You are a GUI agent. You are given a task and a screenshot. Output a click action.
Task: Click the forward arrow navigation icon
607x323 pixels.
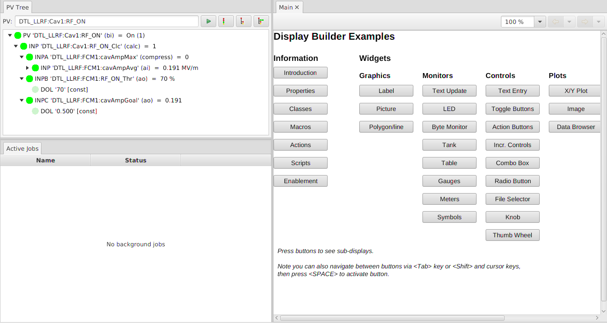coord(584,22)
